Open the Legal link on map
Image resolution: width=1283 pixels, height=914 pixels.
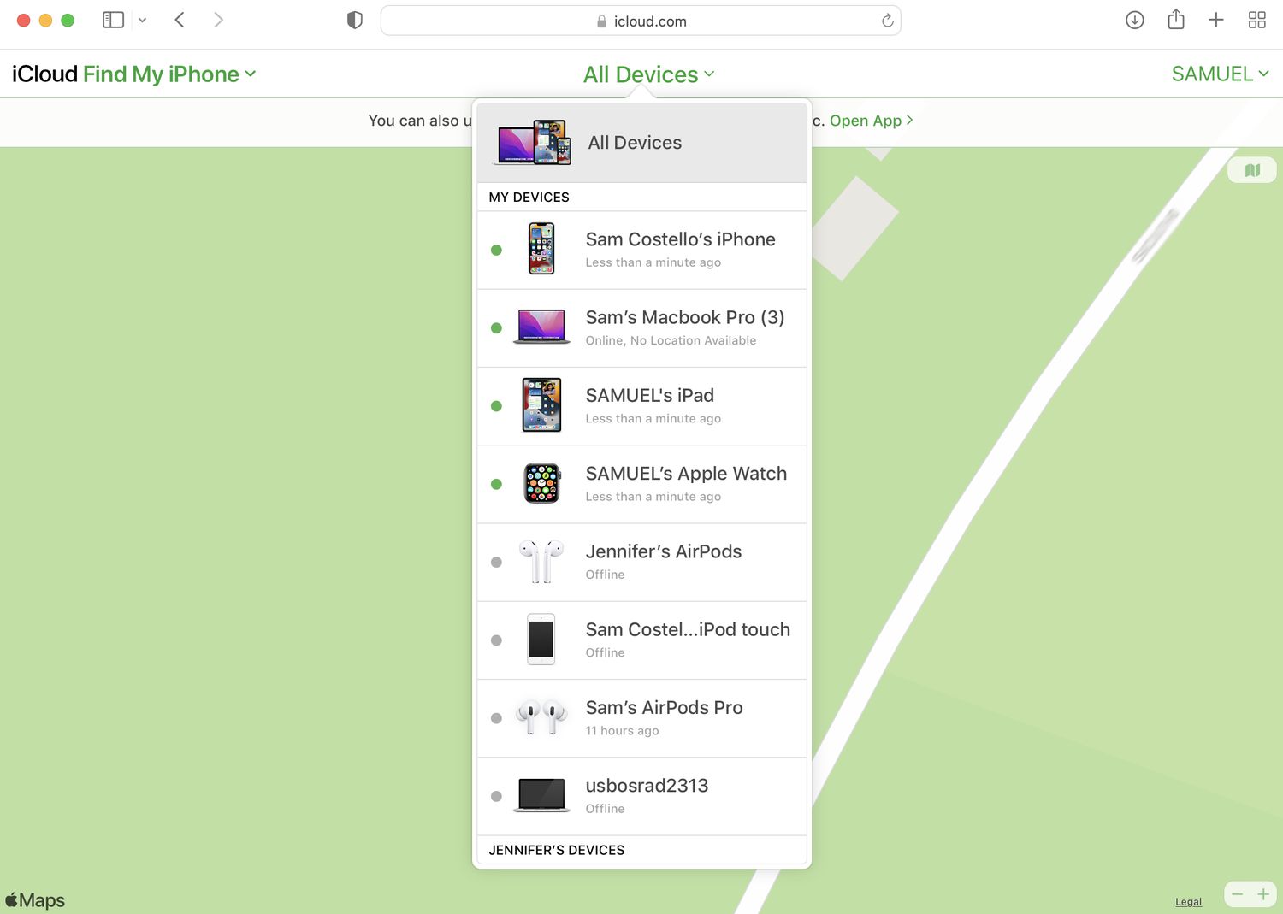pyautogui.click(x=1188, y=901)
